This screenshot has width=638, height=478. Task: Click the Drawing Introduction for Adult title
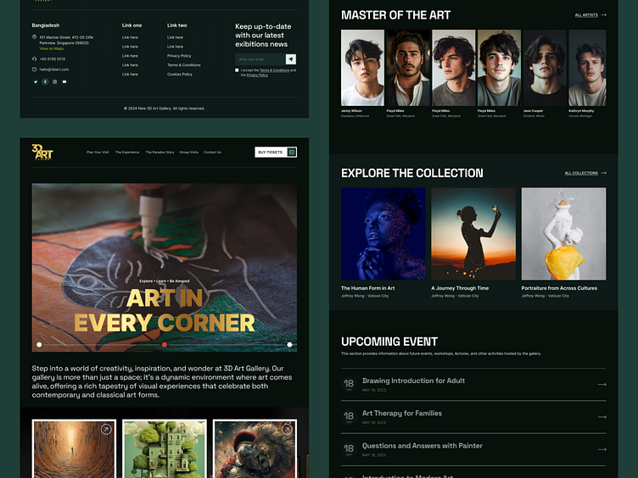[x=413, y=381]
